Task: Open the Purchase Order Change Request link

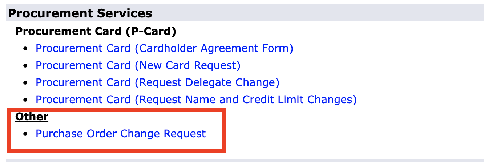Action: [121, 134]
